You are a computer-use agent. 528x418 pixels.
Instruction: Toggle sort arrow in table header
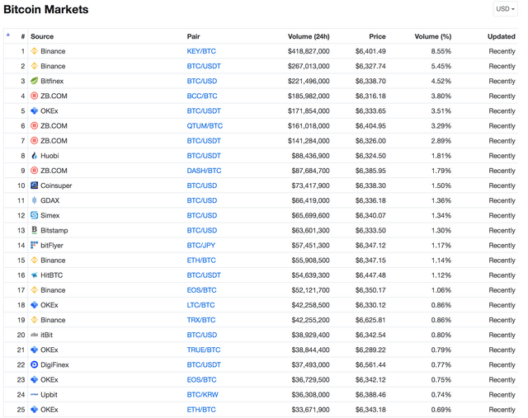8,35
